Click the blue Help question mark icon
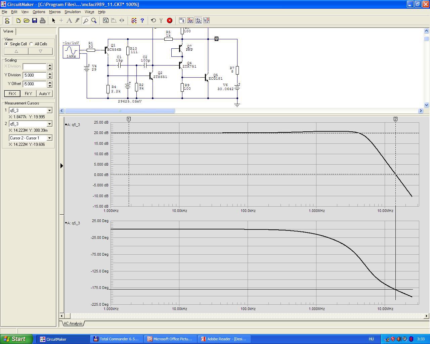 click(x=142, y=20)
